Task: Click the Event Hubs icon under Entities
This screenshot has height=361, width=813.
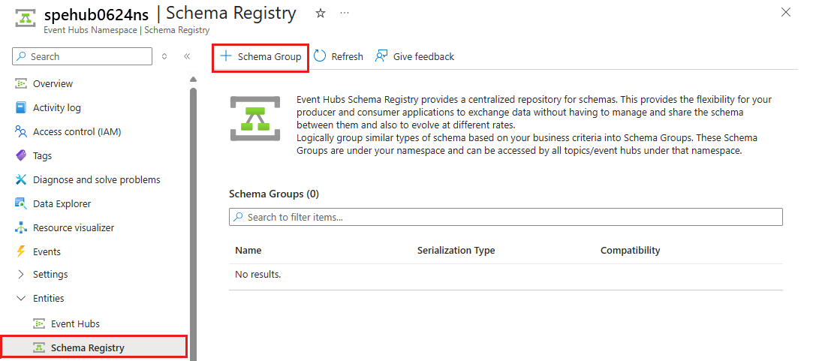Action: pyautogui.click(x=39, y=323)
